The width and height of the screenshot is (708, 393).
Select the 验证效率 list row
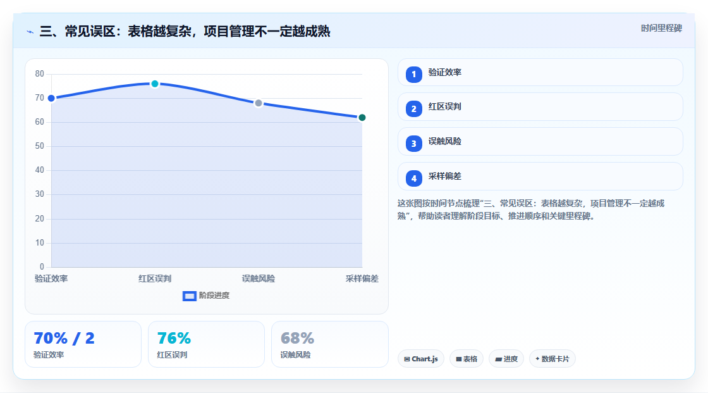[x=540, y=72]
